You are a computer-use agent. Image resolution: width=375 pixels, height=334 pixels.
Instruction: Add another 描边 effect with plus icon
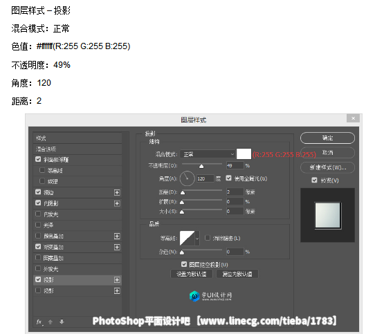pyautogui.click(x=117, y=192)
